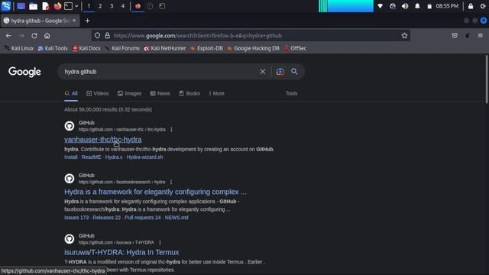The width and height of the screenshot is (489, 275).
Task: Open the Hydra-wizard.sh sitelink
Action: (144, 157)
